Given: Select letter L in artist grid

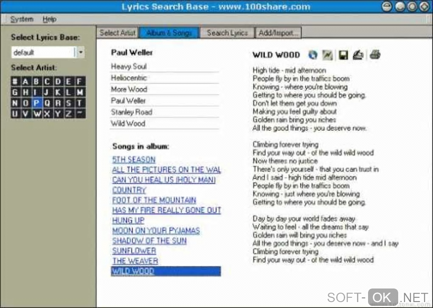Looking at the screenshot, I should pyautogui.click(x=69, y=92).
